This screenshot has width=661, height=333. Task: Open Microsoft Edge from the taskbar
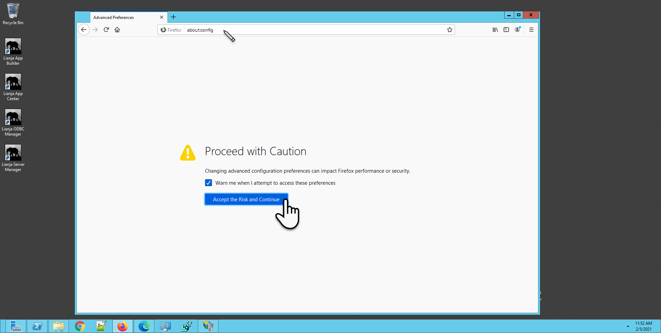click(x=144, y=326)
